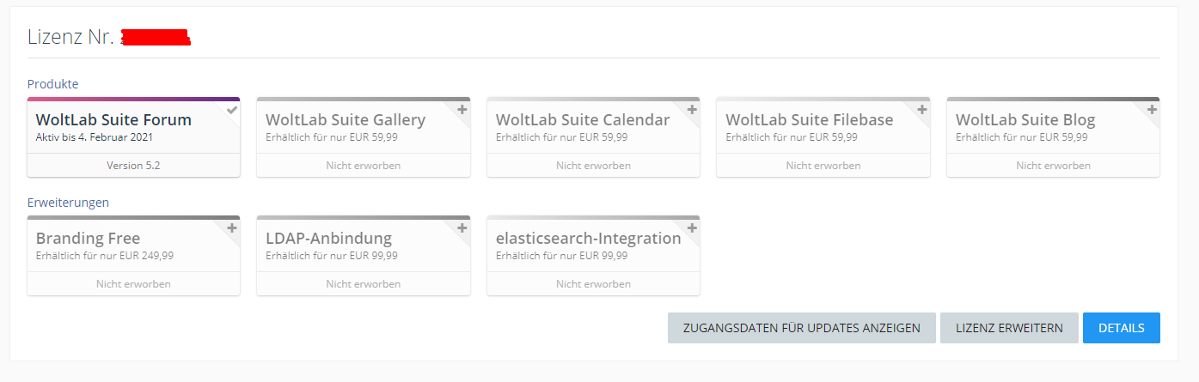This screenshot has width=1199, height=382.
Task: Click plus icon on WoltLab Suite Calendar
Action: pos(692,110)
